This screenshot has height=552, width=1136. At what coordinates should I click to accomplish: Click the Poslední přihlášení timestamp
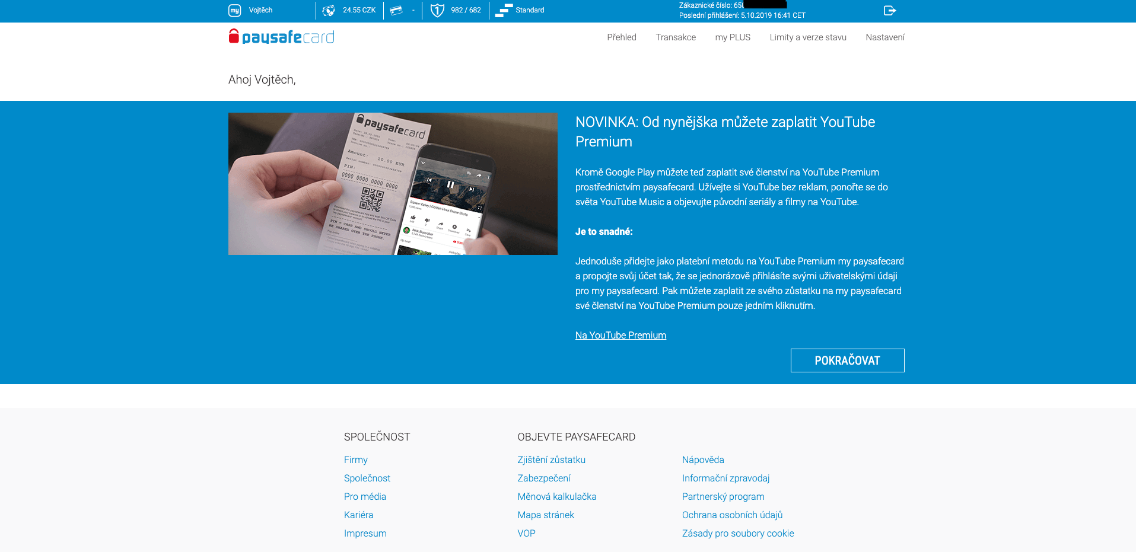click(x=742, y=15)
